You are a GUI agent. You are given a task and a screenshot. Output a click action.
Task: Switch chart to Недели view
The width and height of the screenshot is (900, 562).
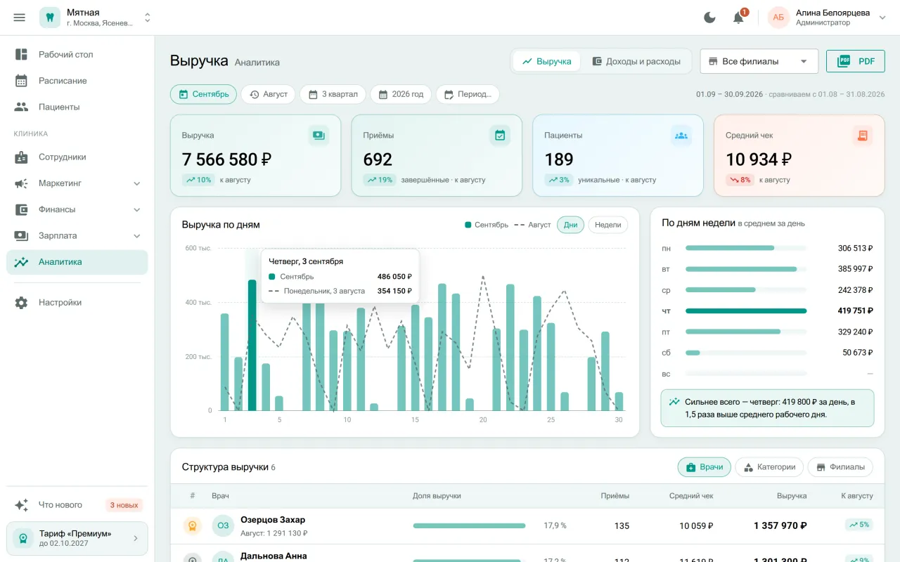click(607, 225)
